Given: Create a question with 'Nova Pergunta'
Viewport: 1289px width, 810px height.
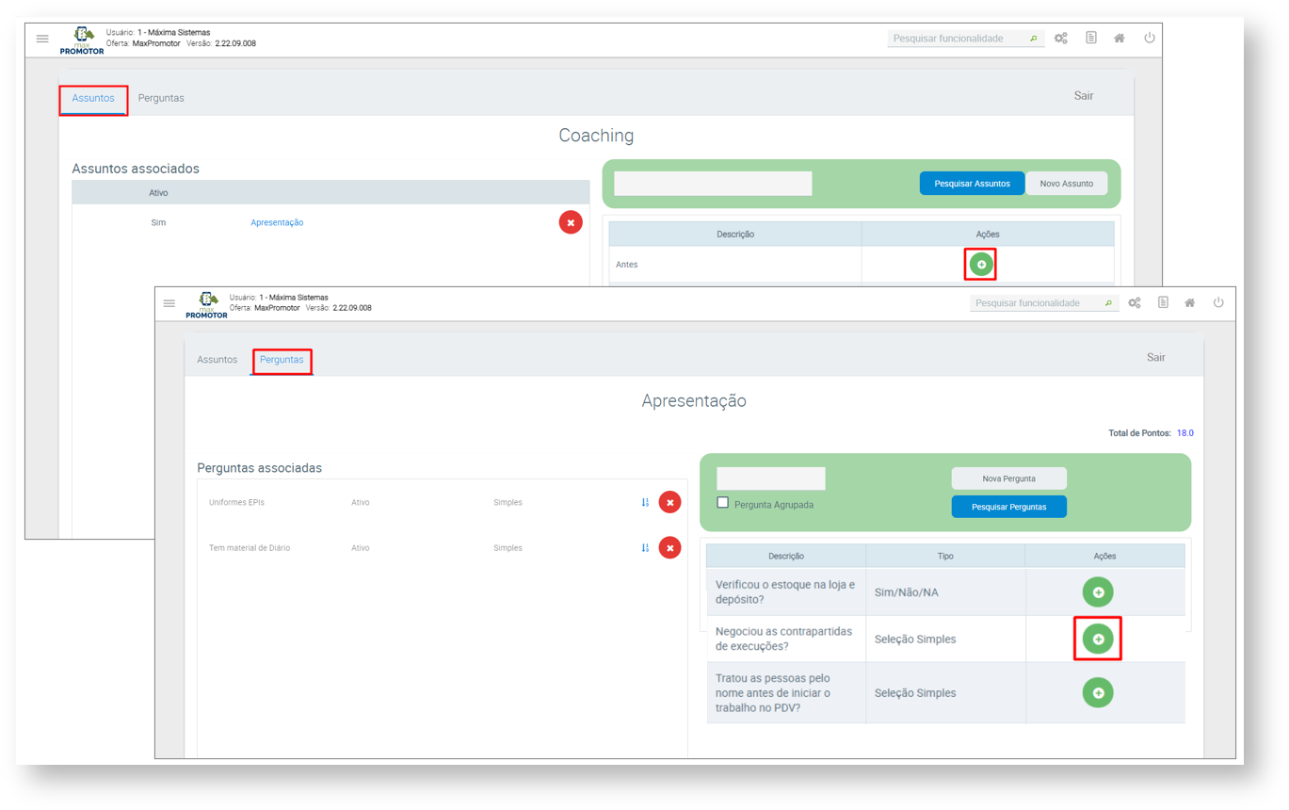Looking at the screenshot, I should (1008, 478).
